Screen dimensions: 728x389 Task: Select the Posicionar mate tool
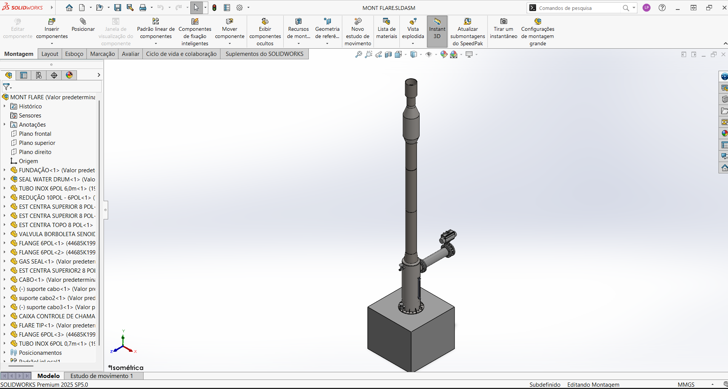point(83,25)
